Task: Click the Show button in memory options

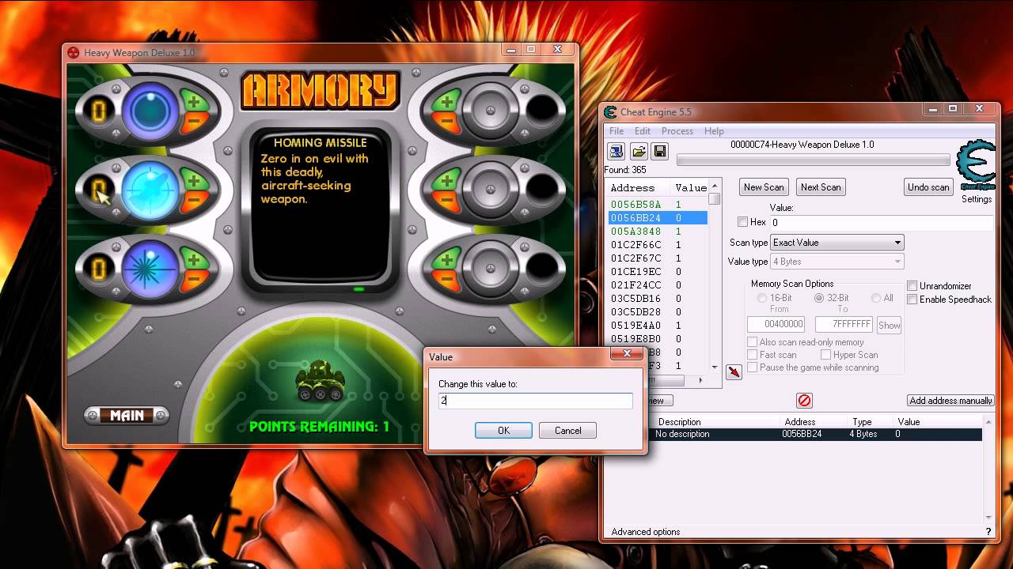Action: [x=889, y=325]
